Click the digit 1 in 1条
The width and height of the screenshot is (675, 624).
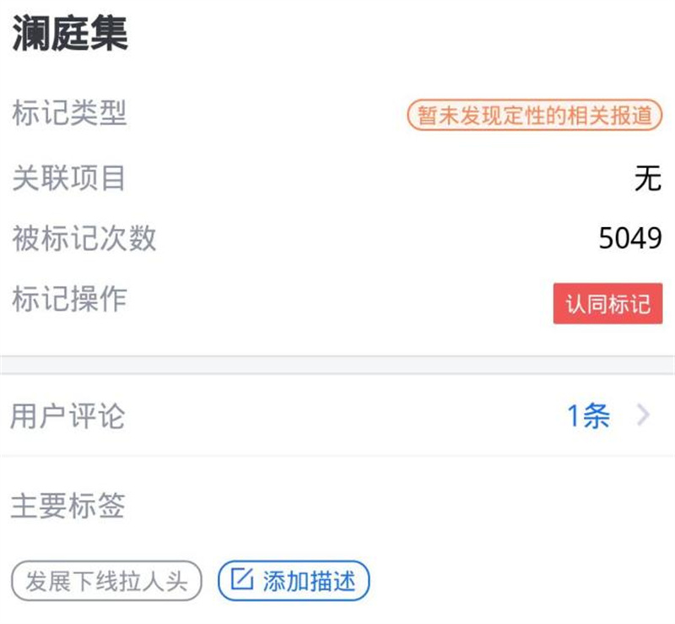pos(574,415)
